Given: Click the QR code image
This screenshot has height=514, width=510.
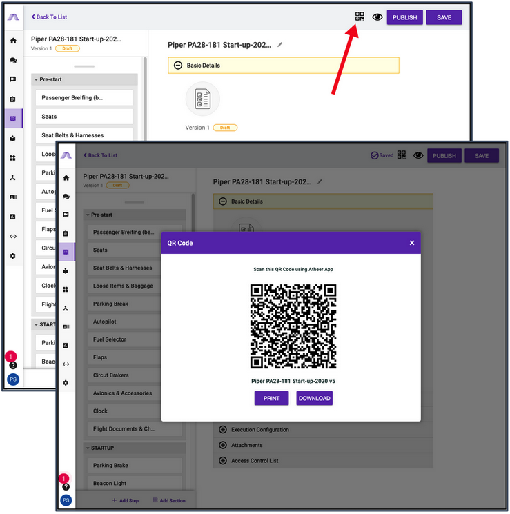Looking at the screenshot, I should click(x=293, y=326).
